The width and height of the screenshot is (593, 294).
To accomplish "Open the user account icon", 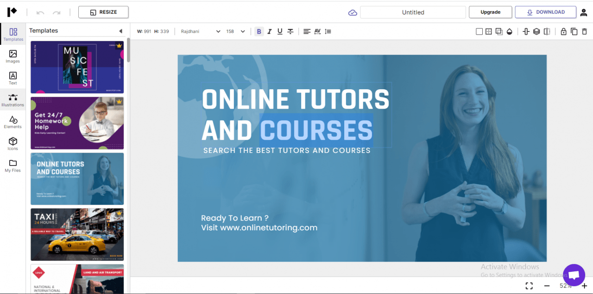I will tap(584, 12).
